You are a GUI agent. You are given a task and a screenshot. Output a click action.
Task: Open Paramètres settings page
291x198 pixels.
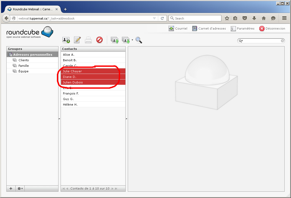point(243,29)
